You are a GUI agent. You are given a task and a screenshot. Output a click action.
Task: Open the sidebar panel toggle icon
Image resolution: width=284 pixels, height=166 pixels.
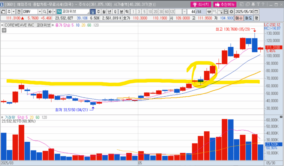pyautogui.click(x=3, y=12)
